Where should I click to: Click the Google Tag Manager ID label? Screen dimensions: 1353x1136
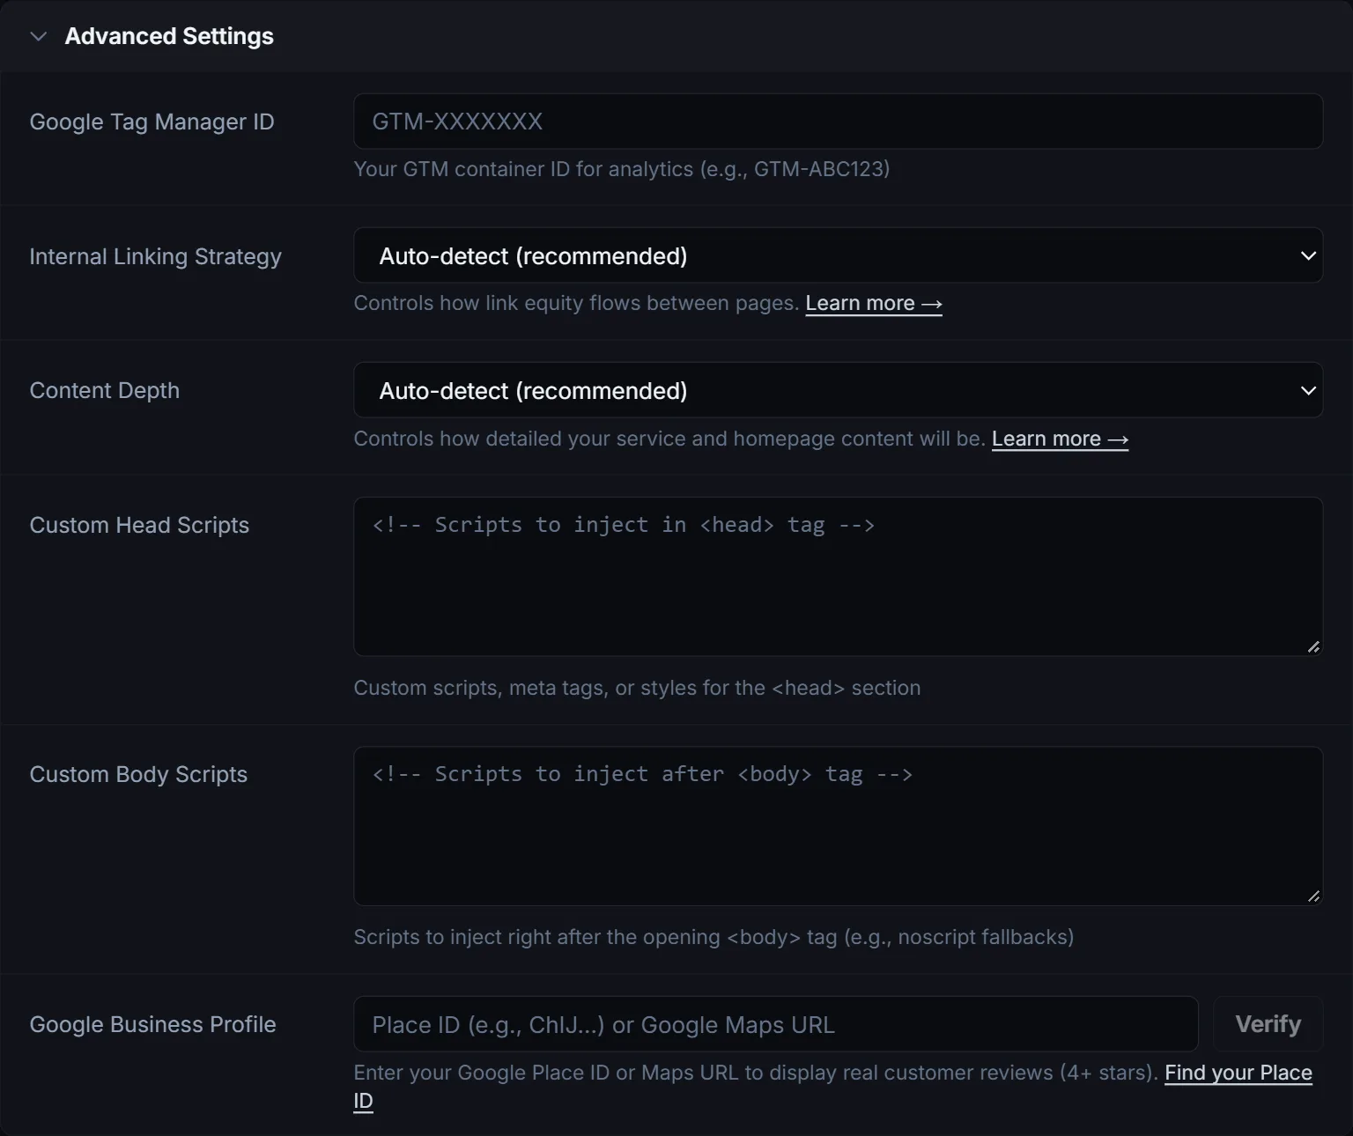tap(152, 122)
